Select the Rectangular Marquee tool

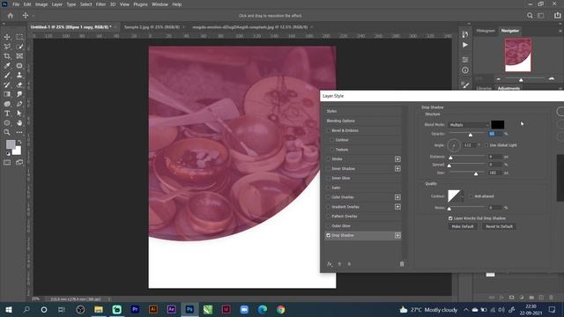(x=19, y=37)
